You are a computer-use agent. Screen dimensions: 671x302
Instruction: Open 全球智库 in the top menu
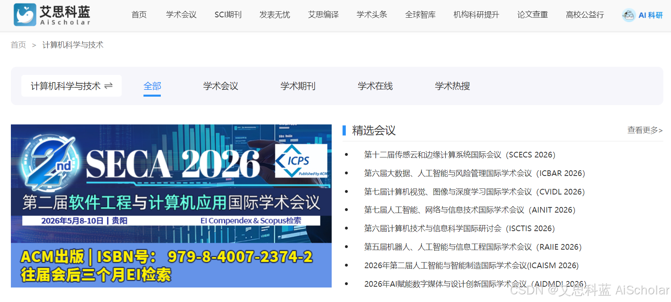click(x=420, y=15)
